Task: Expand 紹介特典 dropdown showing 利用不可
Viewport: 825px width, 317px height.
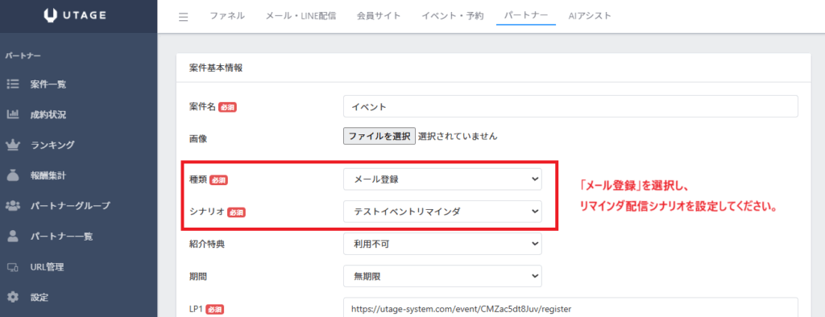Action: tap(442, 244)
